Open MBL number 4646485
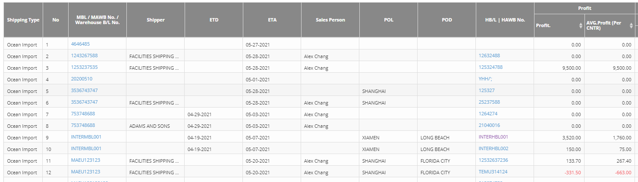This screenshot has height=182, width=638. 80,44
